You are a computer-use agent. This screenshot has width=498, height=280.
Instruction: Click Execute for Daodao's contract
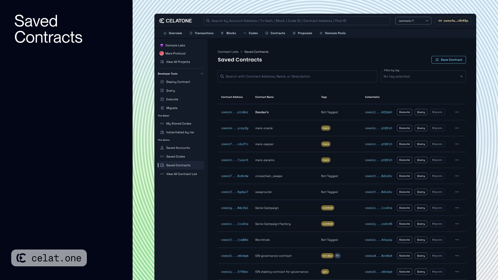point(405,112)
